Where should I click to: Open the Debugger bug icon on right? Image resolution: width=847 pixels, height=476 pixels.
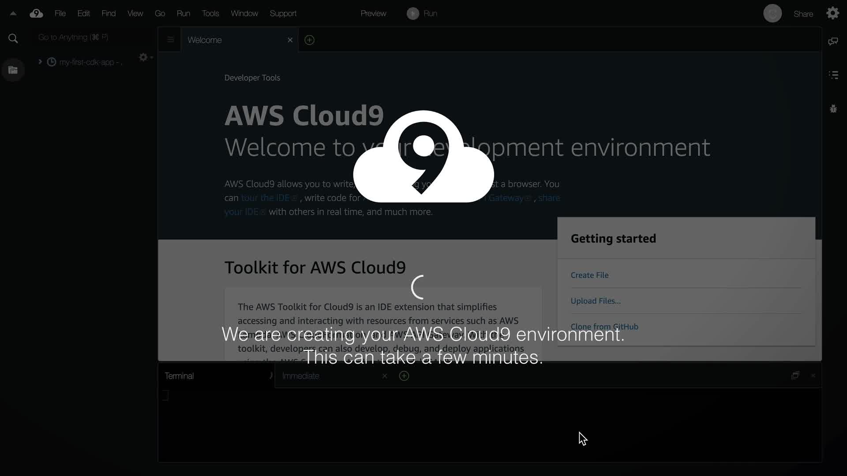(833, 108)
